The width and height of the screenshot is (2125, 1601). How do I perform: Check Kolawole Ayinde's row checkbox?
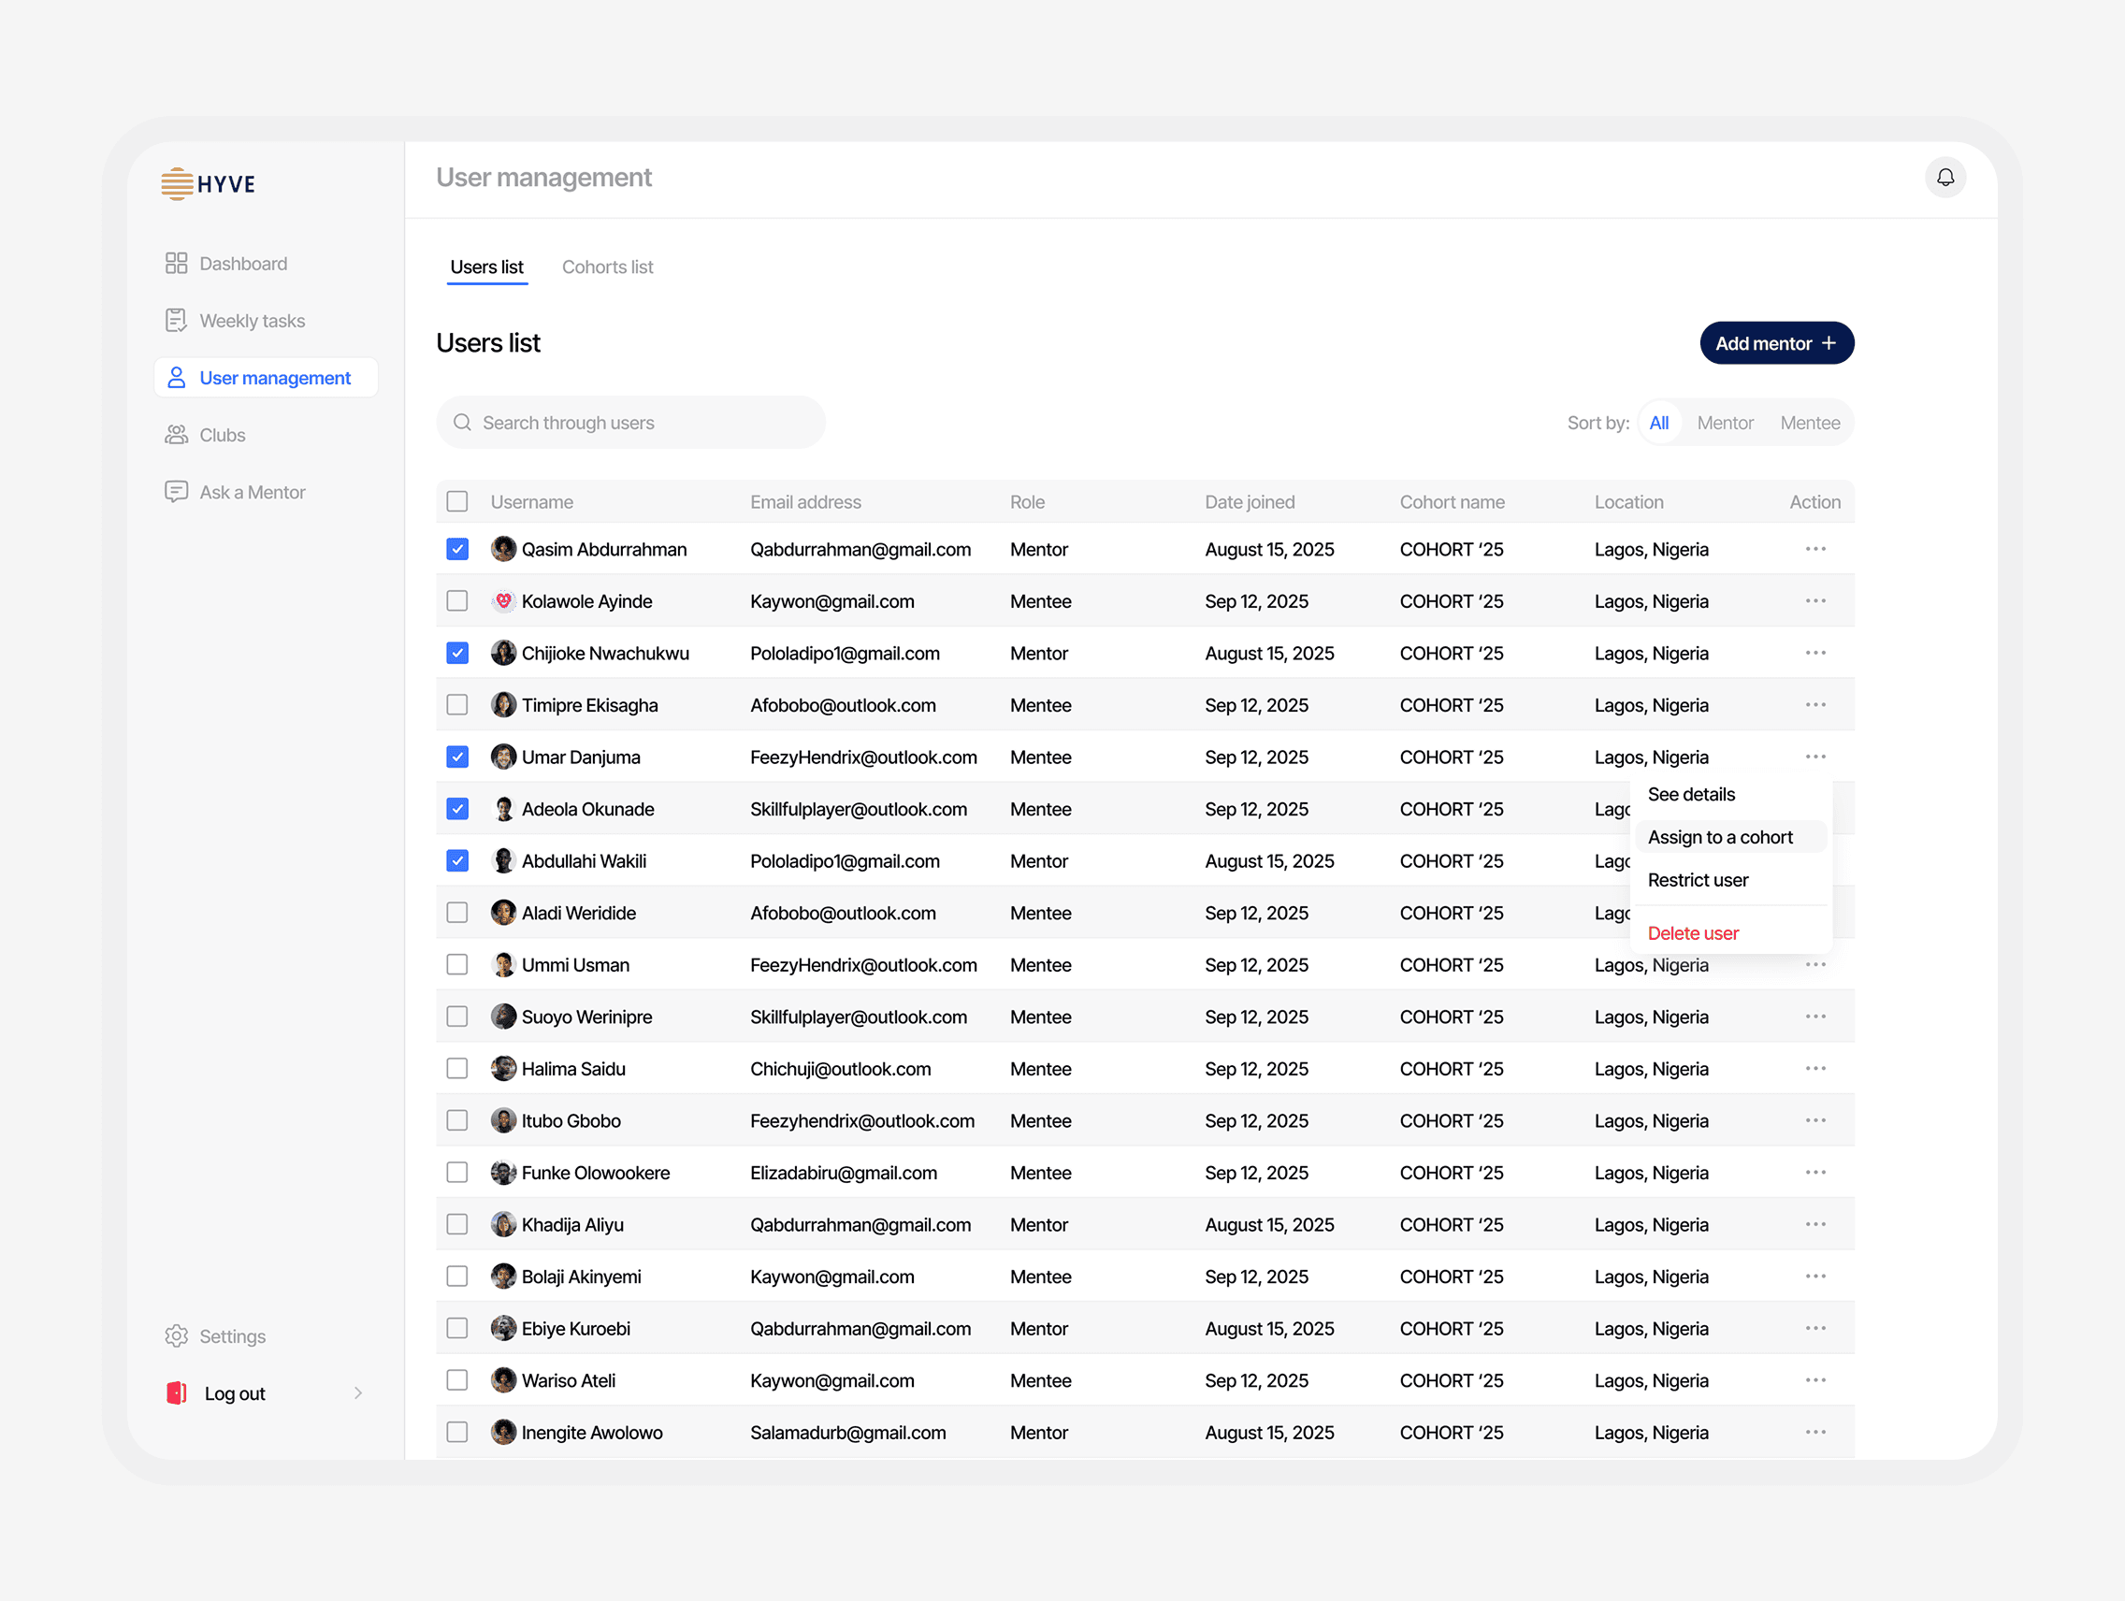click(x=457, y=600)
